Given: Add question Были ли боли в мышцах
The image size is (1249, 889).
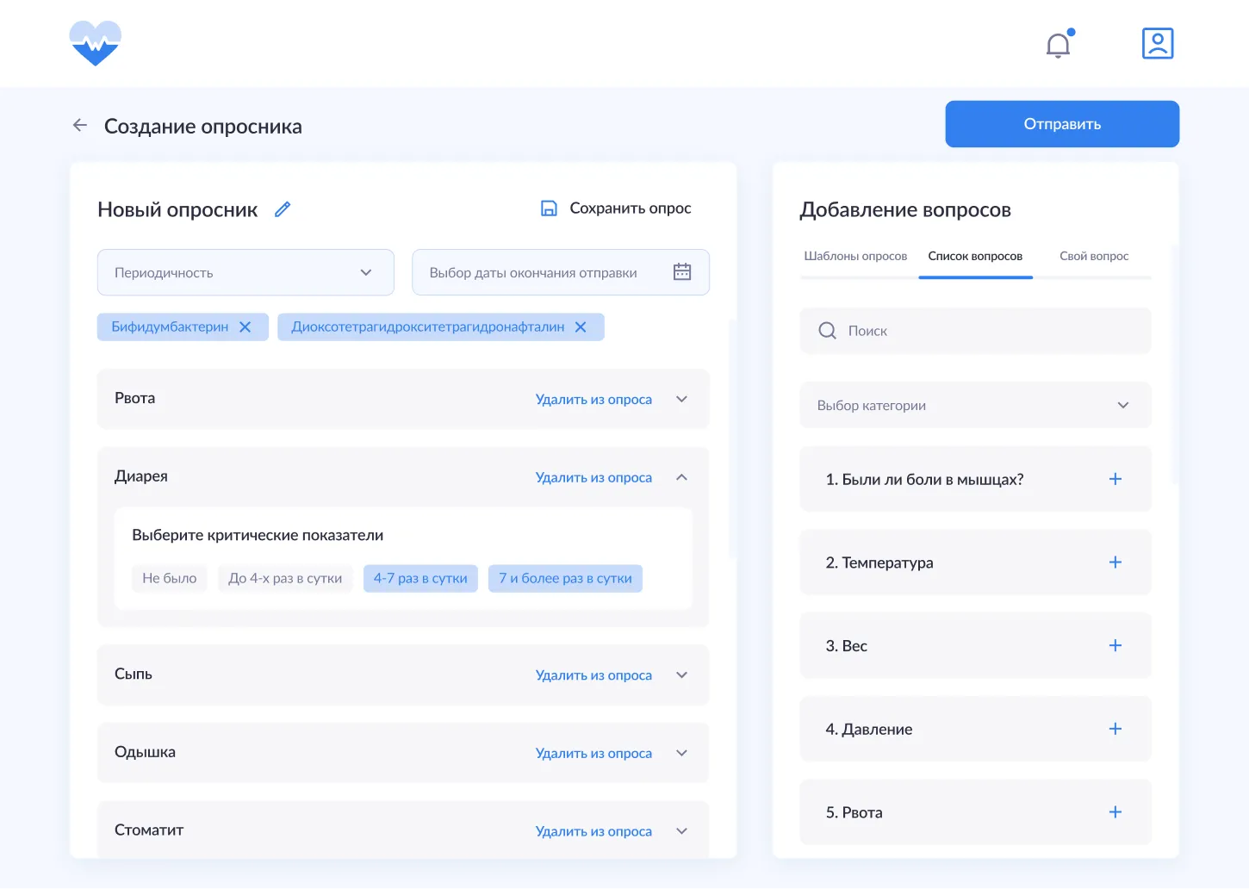Looking at the screenshot, I should point(1115,479).
